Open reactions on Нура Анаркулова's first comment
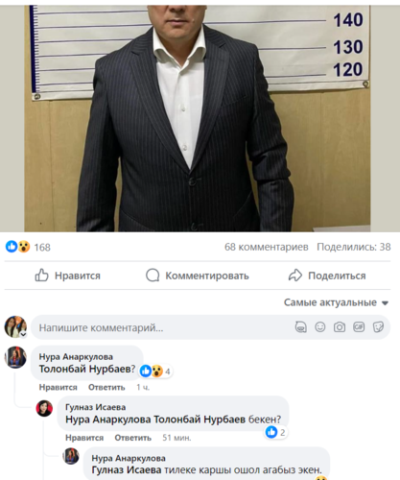The height and width of the screenshot is (480, 400). click(x=155, y=372)
